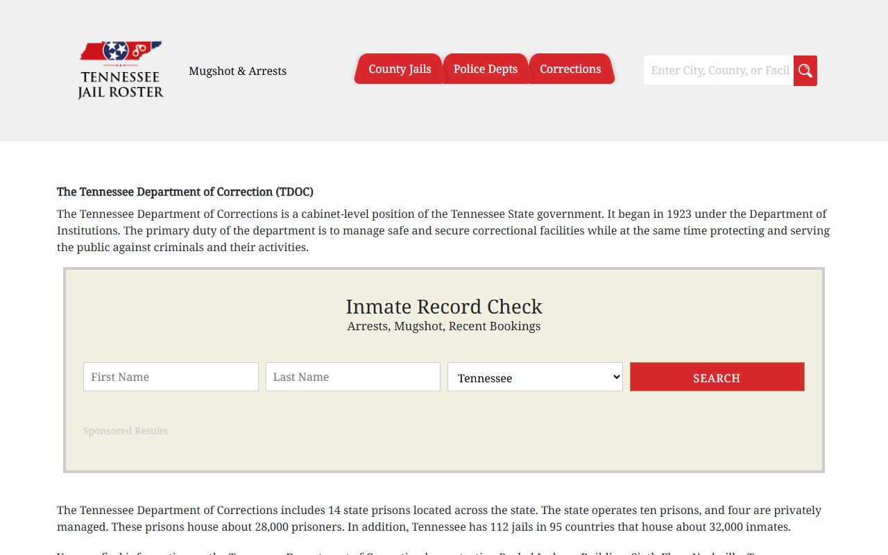Click the Tennessee Jail Roster logo
Viewport: 888px width, 555px height.
coord(121,70)
